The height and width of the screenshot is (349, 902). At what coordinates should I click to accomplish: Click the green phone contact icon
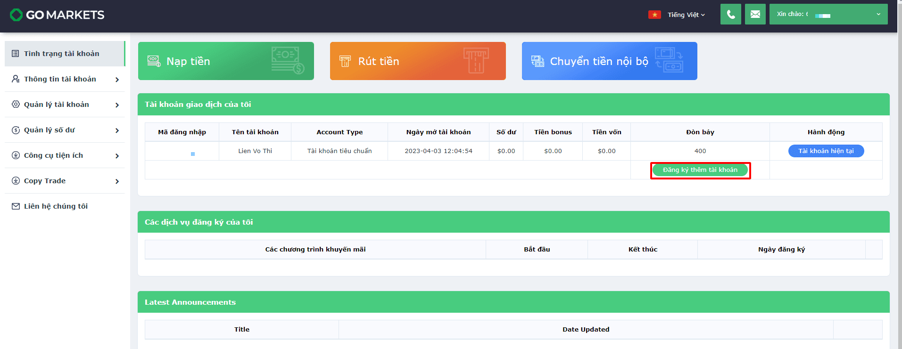coord(730,14)
